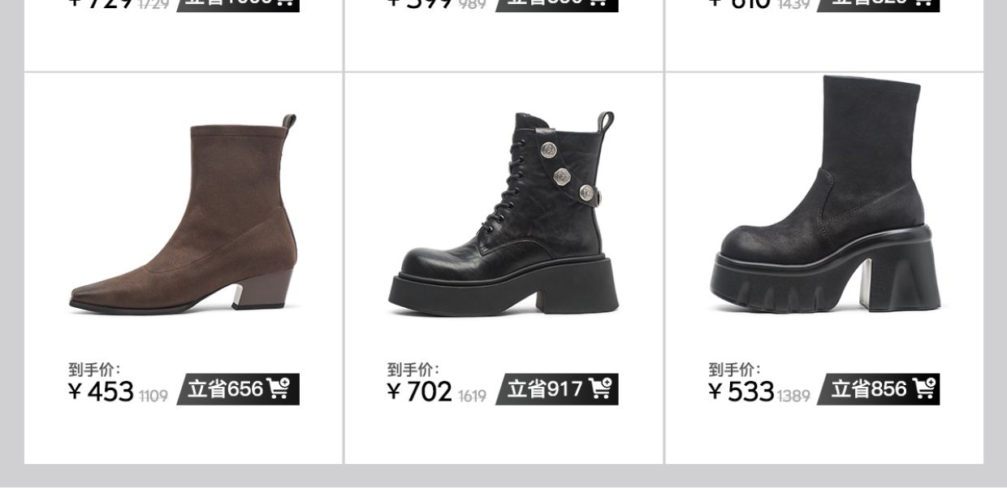Click 到手价 label above ¥533

click(735, 370)
